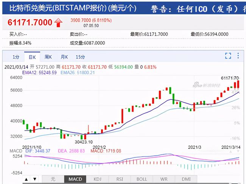Switch to the 1分 chart tab
The width and height of the screenshot is (246, 184).
(x=16, y=57)
